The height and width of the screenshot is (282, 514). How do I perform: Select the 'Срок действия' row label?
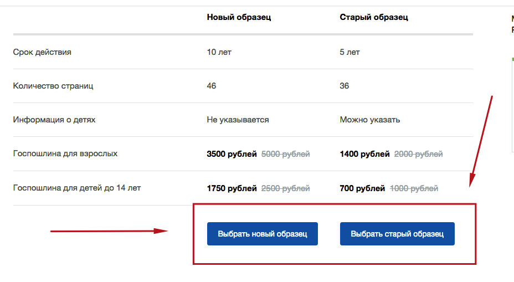42,52
